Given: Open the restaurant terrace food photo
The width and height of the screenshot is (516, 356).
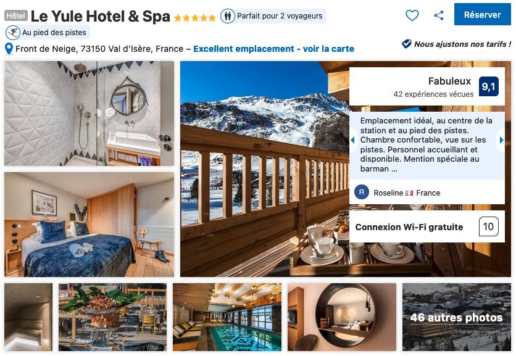Looking at the screenshot, I should (112, 317).
